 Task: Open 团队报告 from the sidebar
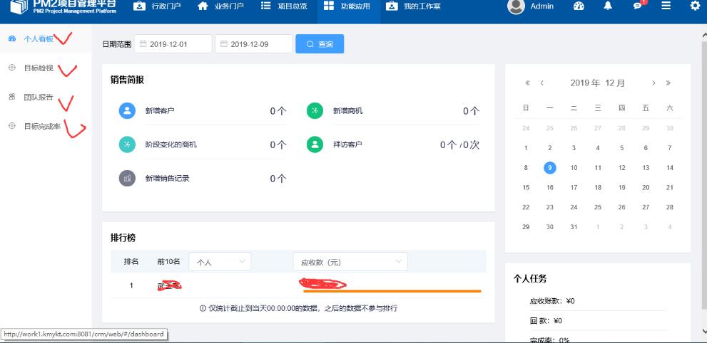tap(39, 97)
